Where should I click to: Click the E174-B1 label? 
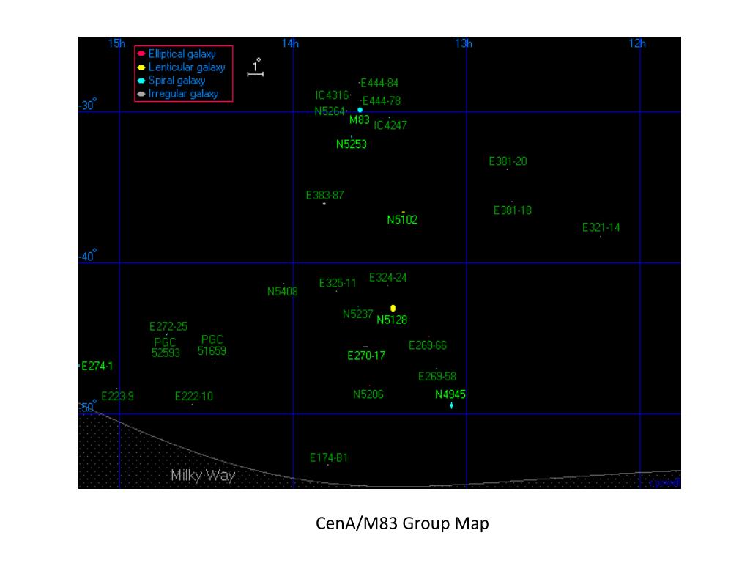(x=329, y=457)
